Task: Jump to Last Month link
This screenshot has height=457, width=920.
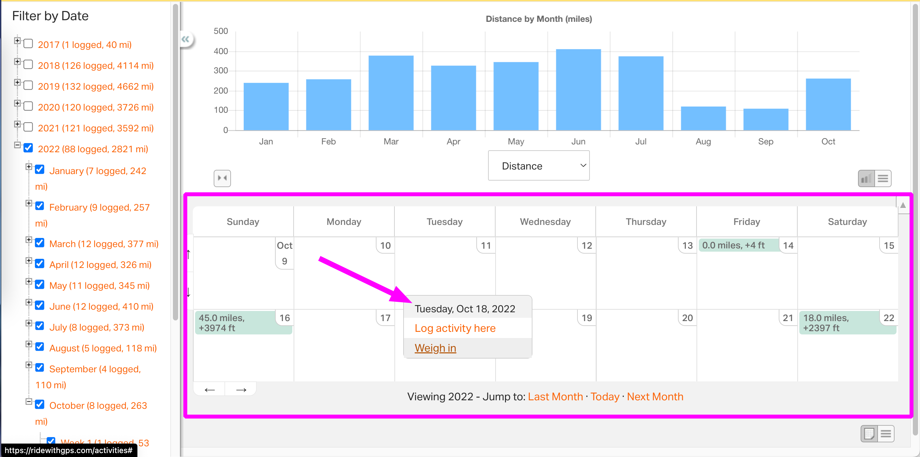Action: pos(555,397)
